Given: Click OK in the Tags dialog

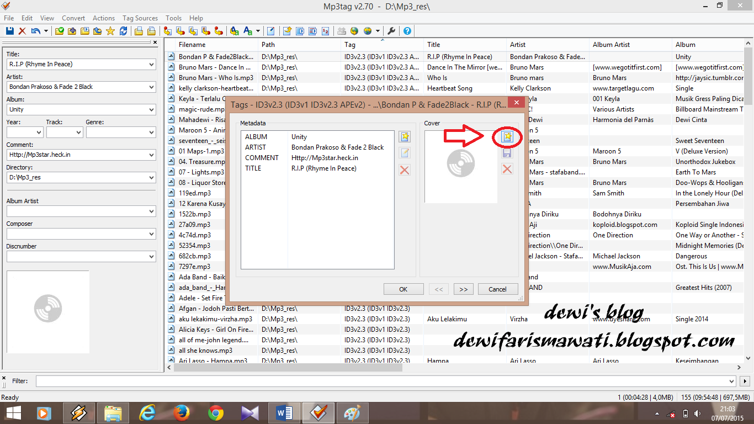Looking at the screenshot, I should (403, 289).
